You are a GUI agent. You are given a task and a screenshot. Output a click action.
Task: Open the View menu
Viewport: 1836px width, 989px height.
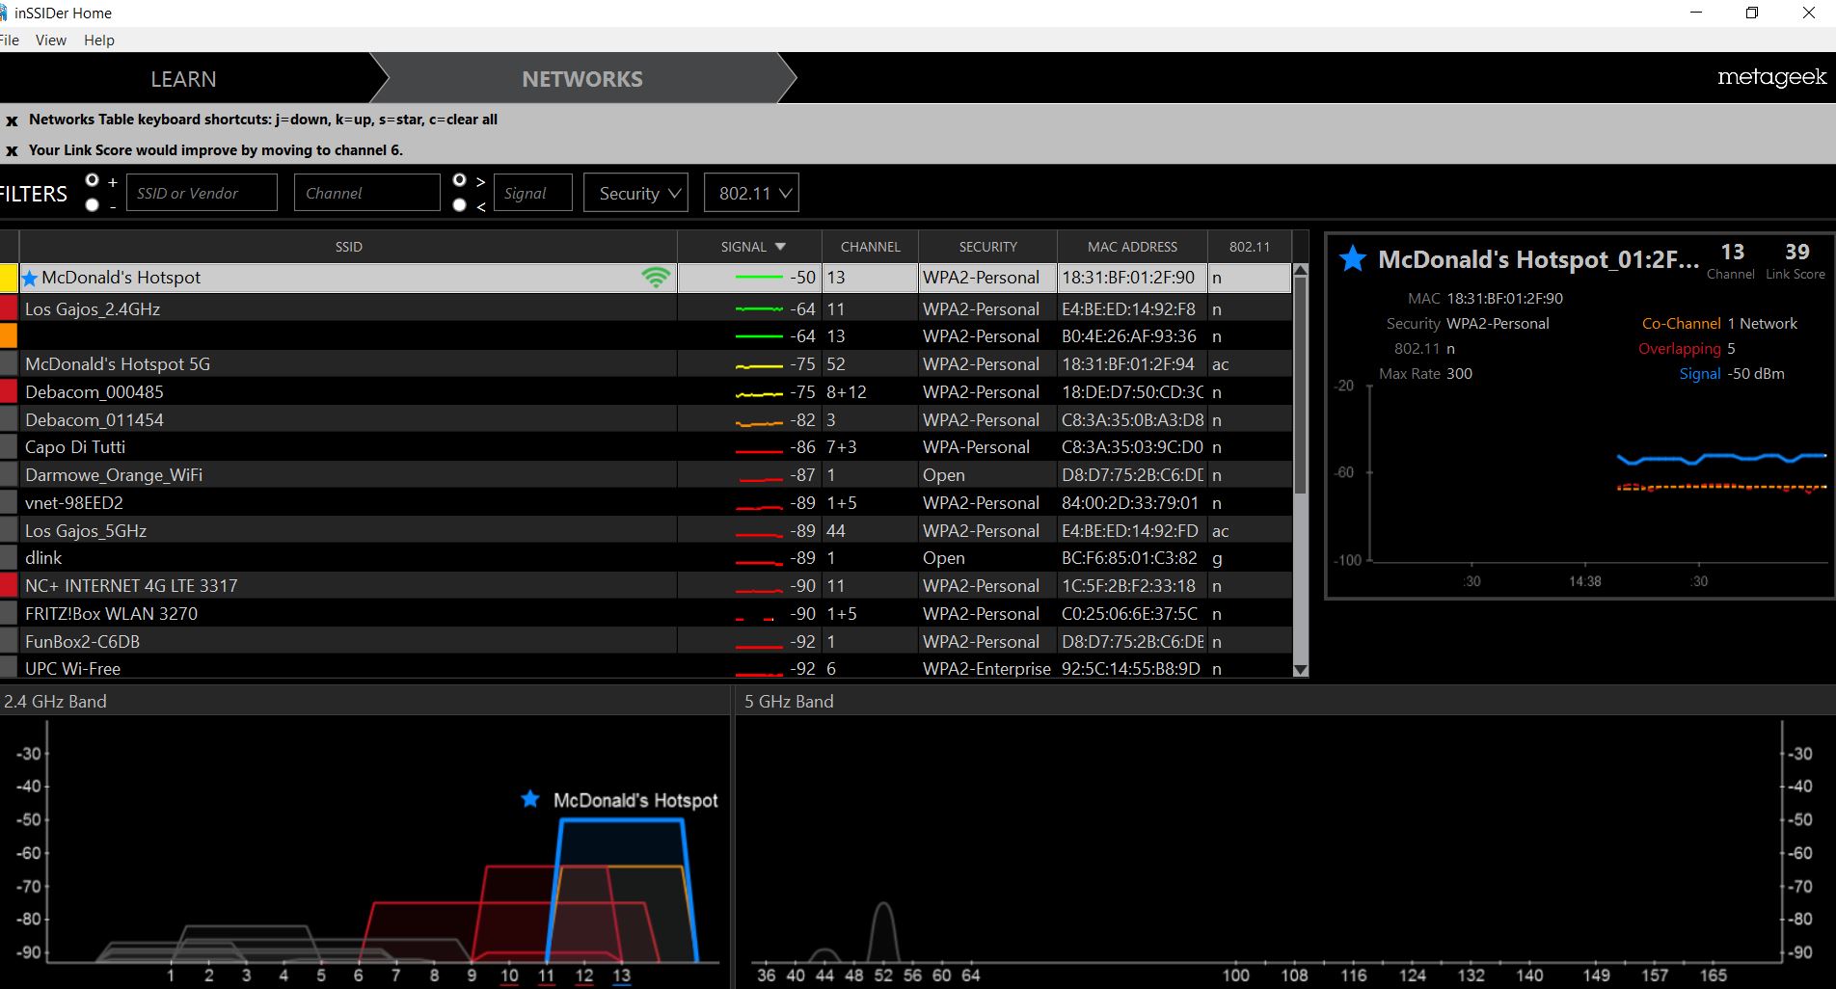pyautogui.click(x=51, y=40)
